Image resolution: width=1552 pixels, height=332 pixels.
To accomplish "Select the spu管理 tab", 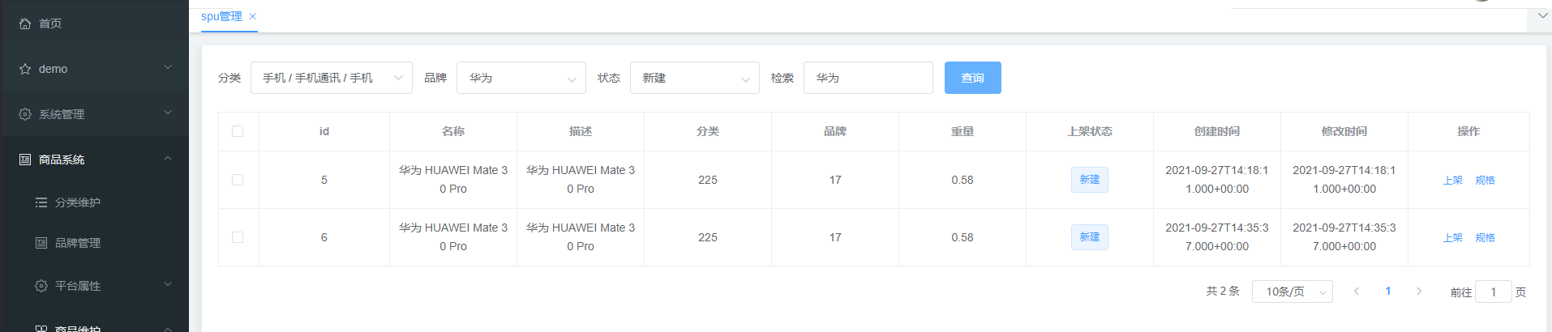I will click(221, 16).
